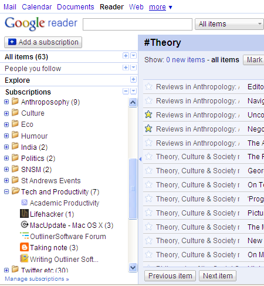264x286 pixels.
Task: Open the Subscriptions options arrow
Action: [x=134, y=91]
